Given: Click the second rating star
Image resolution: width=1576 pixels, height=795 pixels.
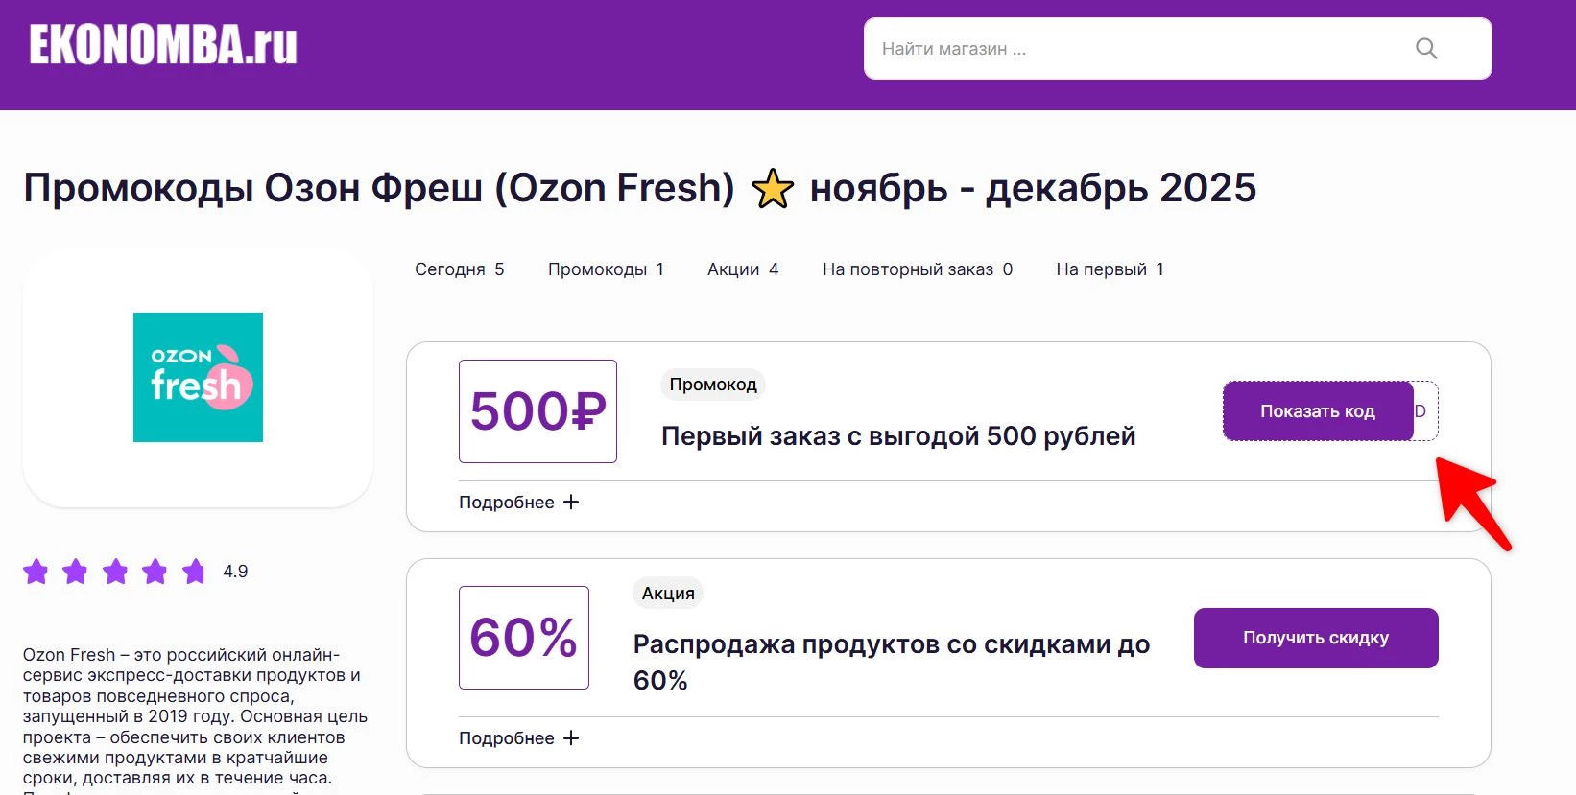Looking at the screenshot, I should (75, 572).
